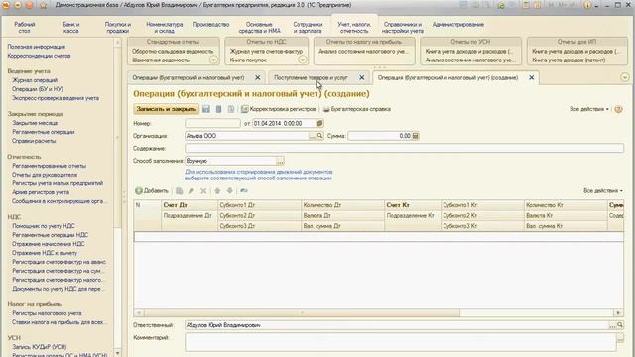The height and width of the screenshot is (357, 635).
Task: Open selection list for Ответственный field
Action: pyautogui.click(x=613, y=325)
